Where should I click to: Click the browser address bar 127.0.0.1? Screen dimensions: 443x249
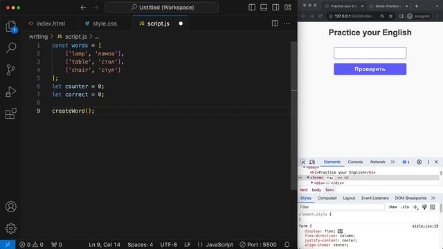pyautogui.click(x=354, y=16)
